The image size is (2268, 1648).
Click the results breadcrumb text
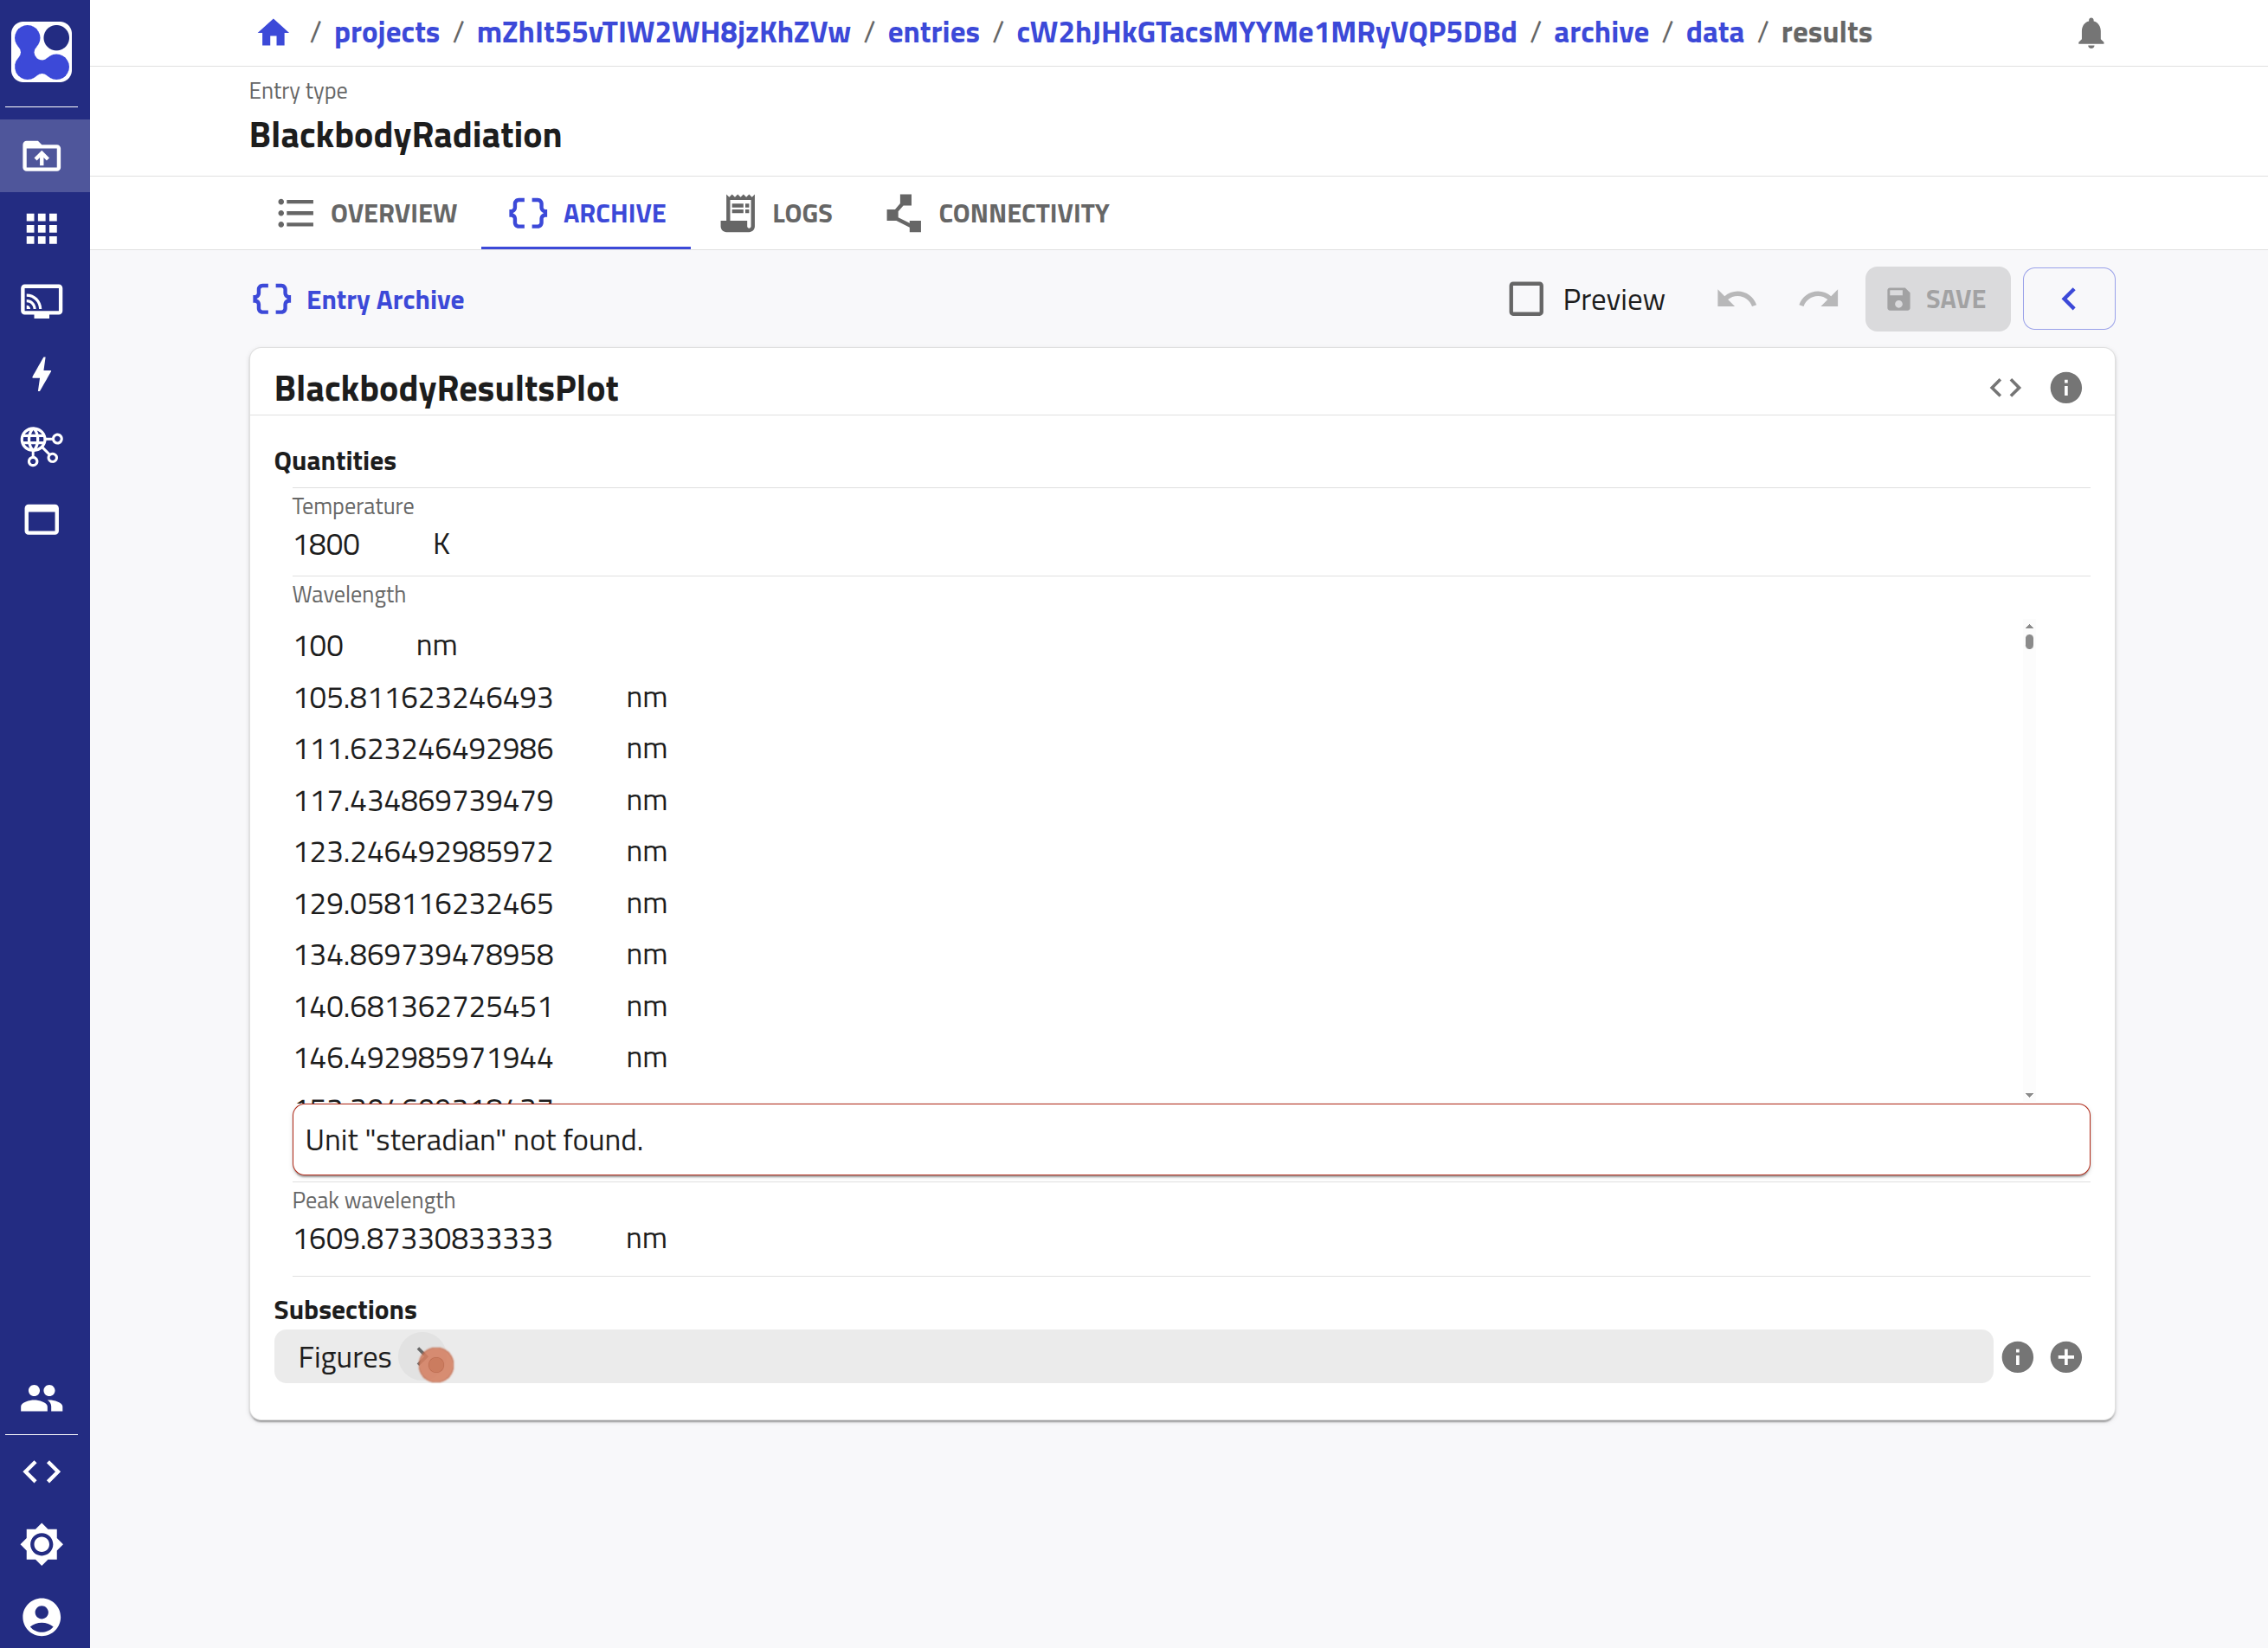1826,33
